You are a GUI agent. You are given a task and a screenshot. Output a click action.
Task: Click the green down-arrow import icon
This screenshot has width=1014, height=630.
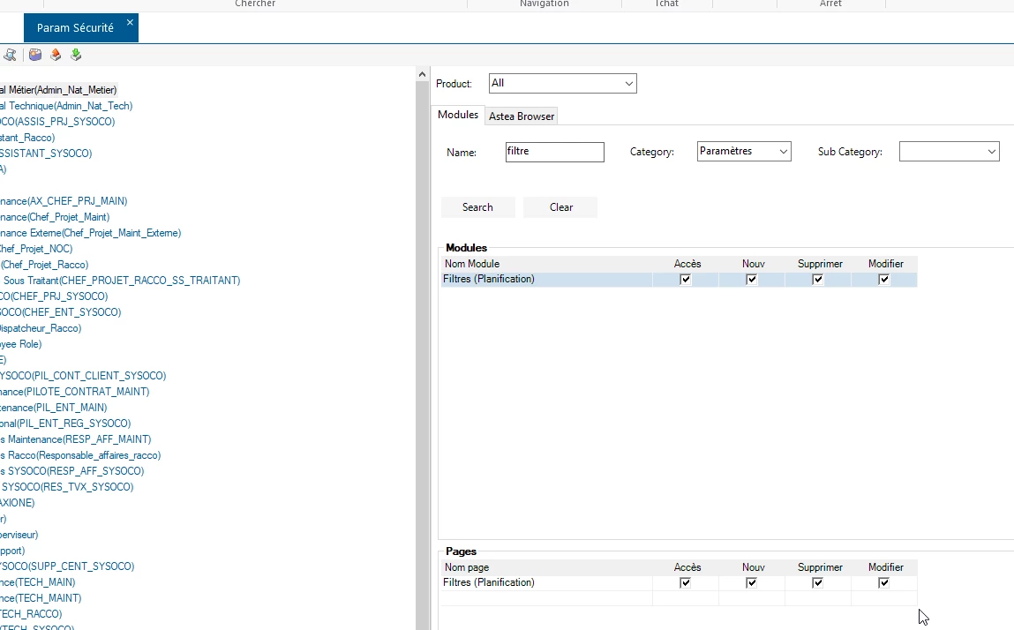(76, 55)
